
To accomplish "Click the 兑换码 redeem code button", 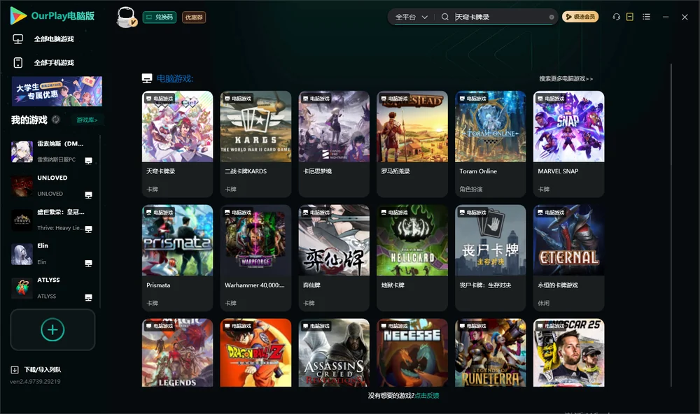I will pos(160,17).
